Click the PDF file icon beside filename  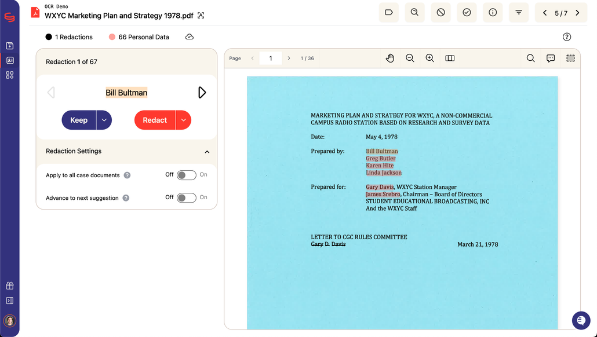[x=35, y=13]
